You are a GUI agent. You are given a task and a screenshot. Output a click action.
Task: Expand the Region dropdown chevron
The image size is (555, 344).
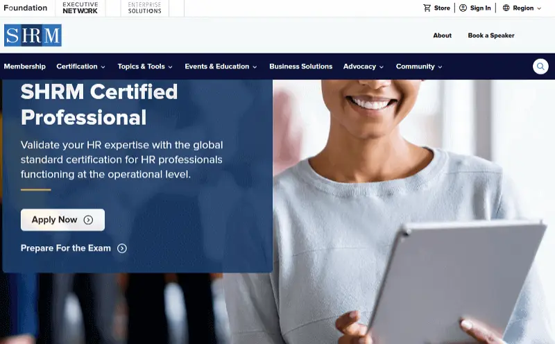point(539,8)
